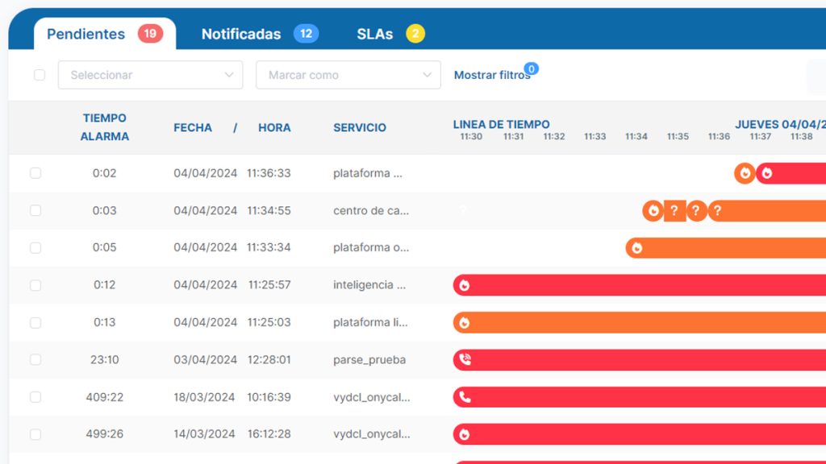
Task: Check the row with alarm time 409:22
Action: click(35, 396)
